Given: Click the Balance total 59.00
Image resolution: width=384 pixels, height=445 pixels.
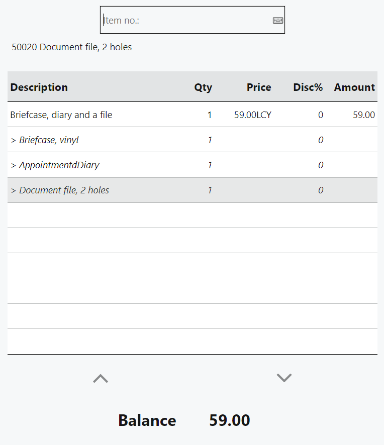Looking at the screenshot, I should [x=230, y=420].
